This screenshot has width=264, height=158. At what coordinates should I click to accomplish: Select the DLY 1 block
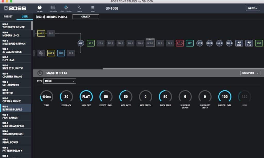click(x=110, y=43)
